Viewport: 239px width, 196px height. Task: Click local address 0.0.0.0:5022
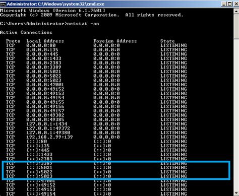click(x=44, y=76)
